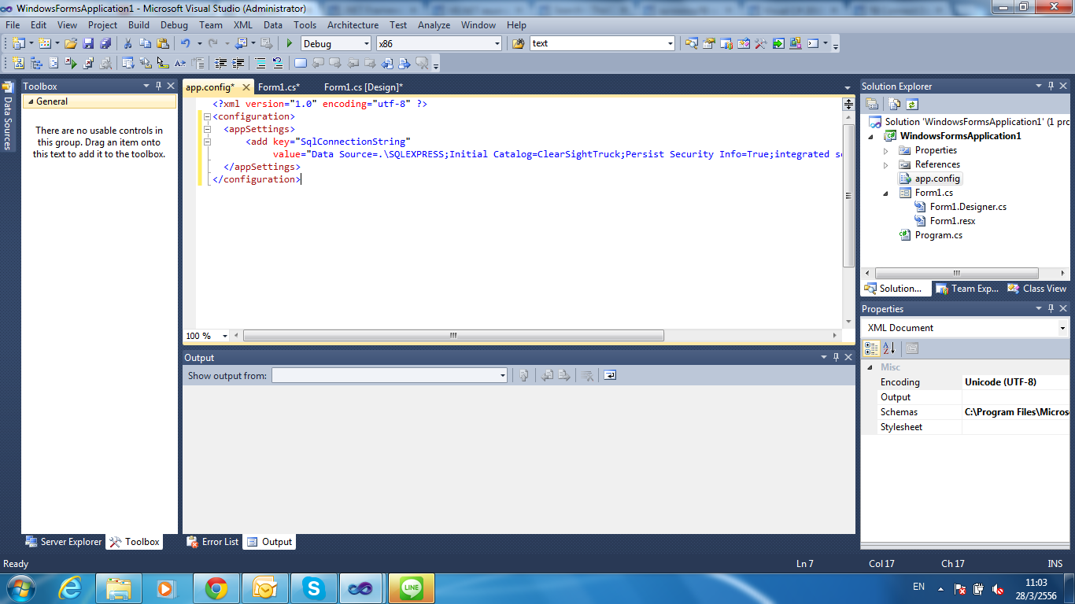The image size is (1075, 604).
Task: Click the Windows Start button
Action: 19,587
